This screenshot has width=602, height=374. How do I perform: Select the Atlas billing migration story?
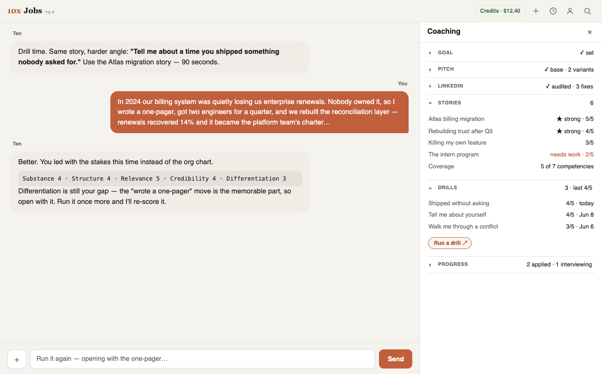[x=511, y=119]
